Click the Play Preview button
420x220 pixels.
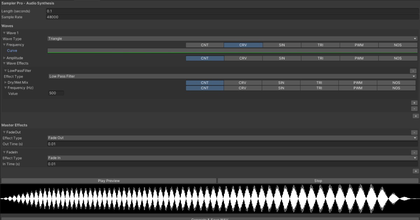[109, 181]
